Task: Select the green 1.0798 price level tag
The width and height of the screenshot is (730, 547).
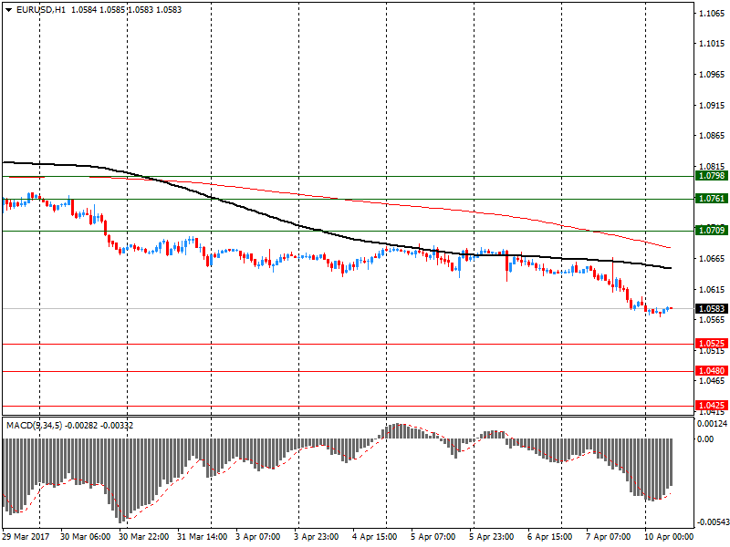Action: point(710,175)
